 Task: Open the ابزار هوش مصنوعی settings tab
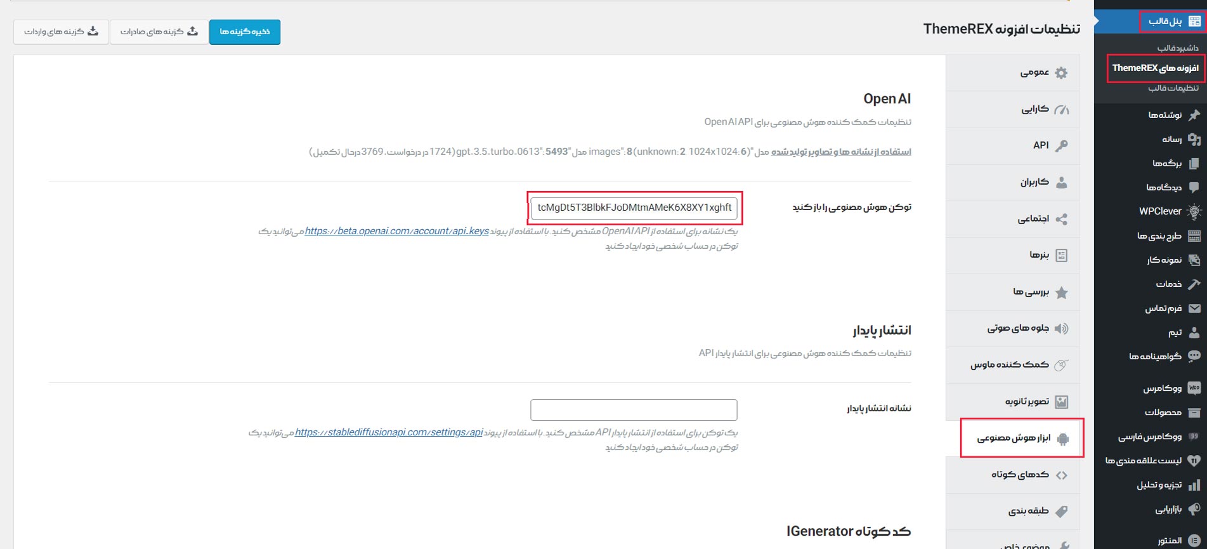click(x=1014, y=438)
